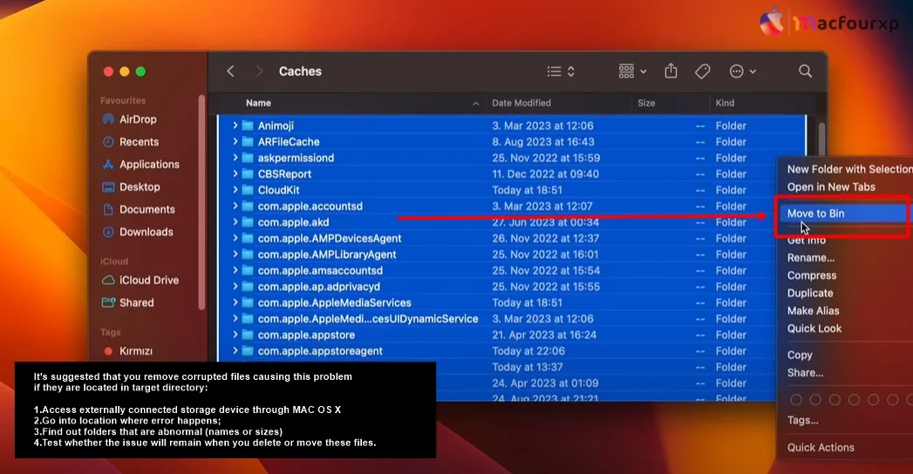Choose Tags... in context menu
This screenshot has width=913, height=474.
802,420
